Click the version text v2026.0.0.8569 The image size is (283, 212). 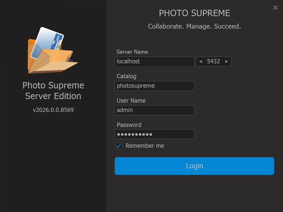coord(53,110)
